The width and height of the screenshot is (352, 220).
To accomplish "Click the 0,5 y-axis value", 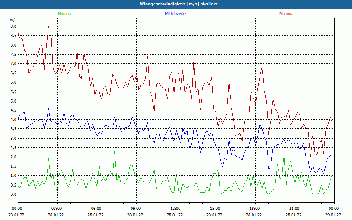I will tap(14, 185).
